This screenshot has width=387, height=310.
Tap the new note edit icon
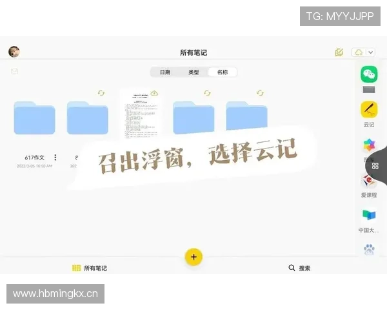pos(339,52)
